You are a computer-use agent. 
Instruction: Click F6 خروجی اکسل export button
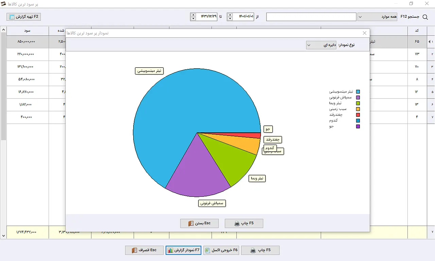tap(221, 250)
